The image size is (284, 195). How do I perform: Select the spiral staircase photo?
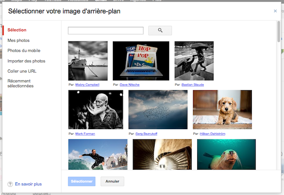pyautogui.click(x=162, y=154)
